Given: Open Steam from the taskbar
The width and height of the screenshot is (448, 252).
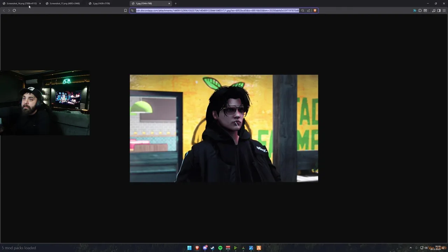Looking at the screenshot, I should [x=212, y=248].
